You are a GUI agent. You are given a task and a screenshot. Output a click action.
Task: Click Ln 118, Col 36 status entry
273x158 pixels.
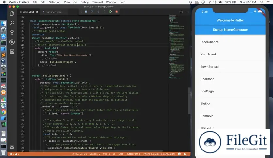coord(79,154)
